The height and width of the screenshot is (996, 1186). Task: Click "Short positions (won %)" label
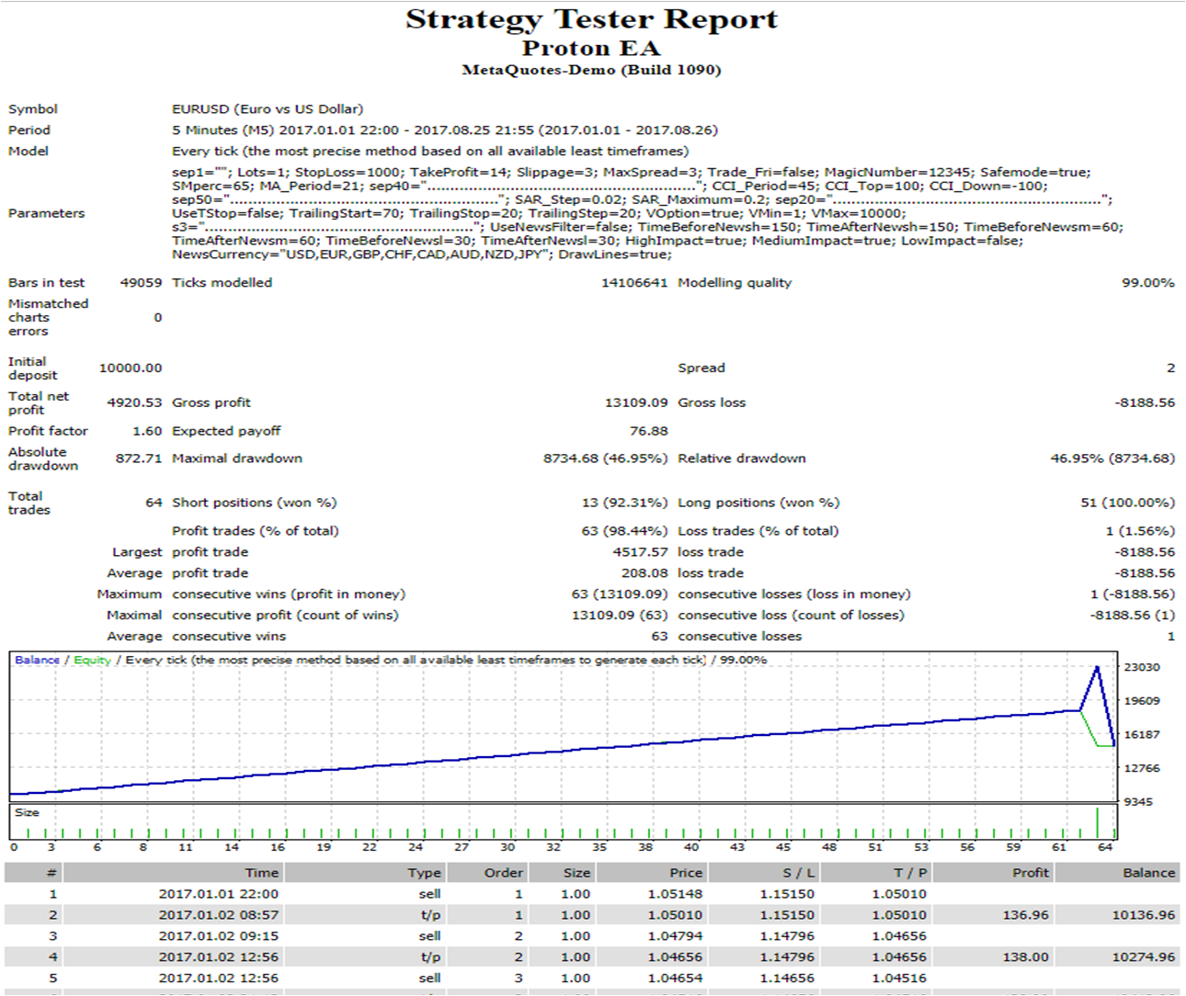point(255,504)
